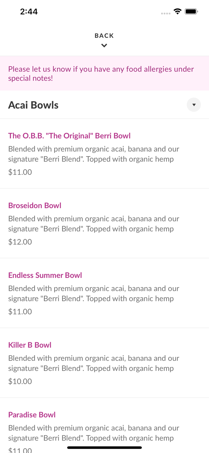Tap the clock showing 2:44
This screenshot has height=453, width=209.
click(x=29, y=11)
